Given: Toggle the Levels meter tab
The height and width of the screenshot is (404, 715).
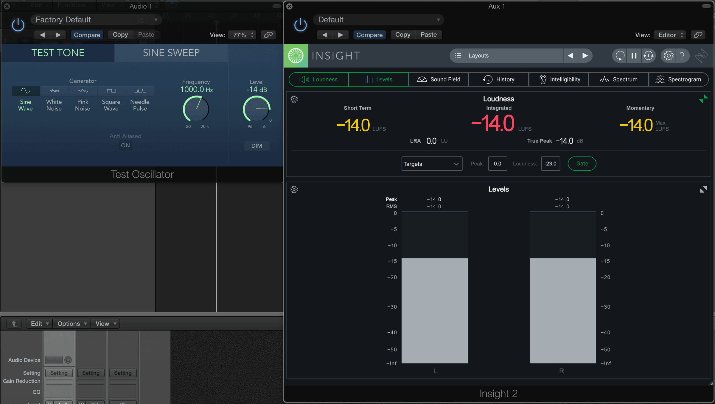Looking at the screenshot, I should pyautogui.click(x=379, y=79).
